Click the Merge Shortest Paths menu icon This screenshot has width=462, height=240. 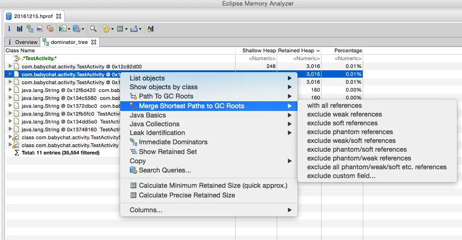pyautogui.click(x=134, y=106)
